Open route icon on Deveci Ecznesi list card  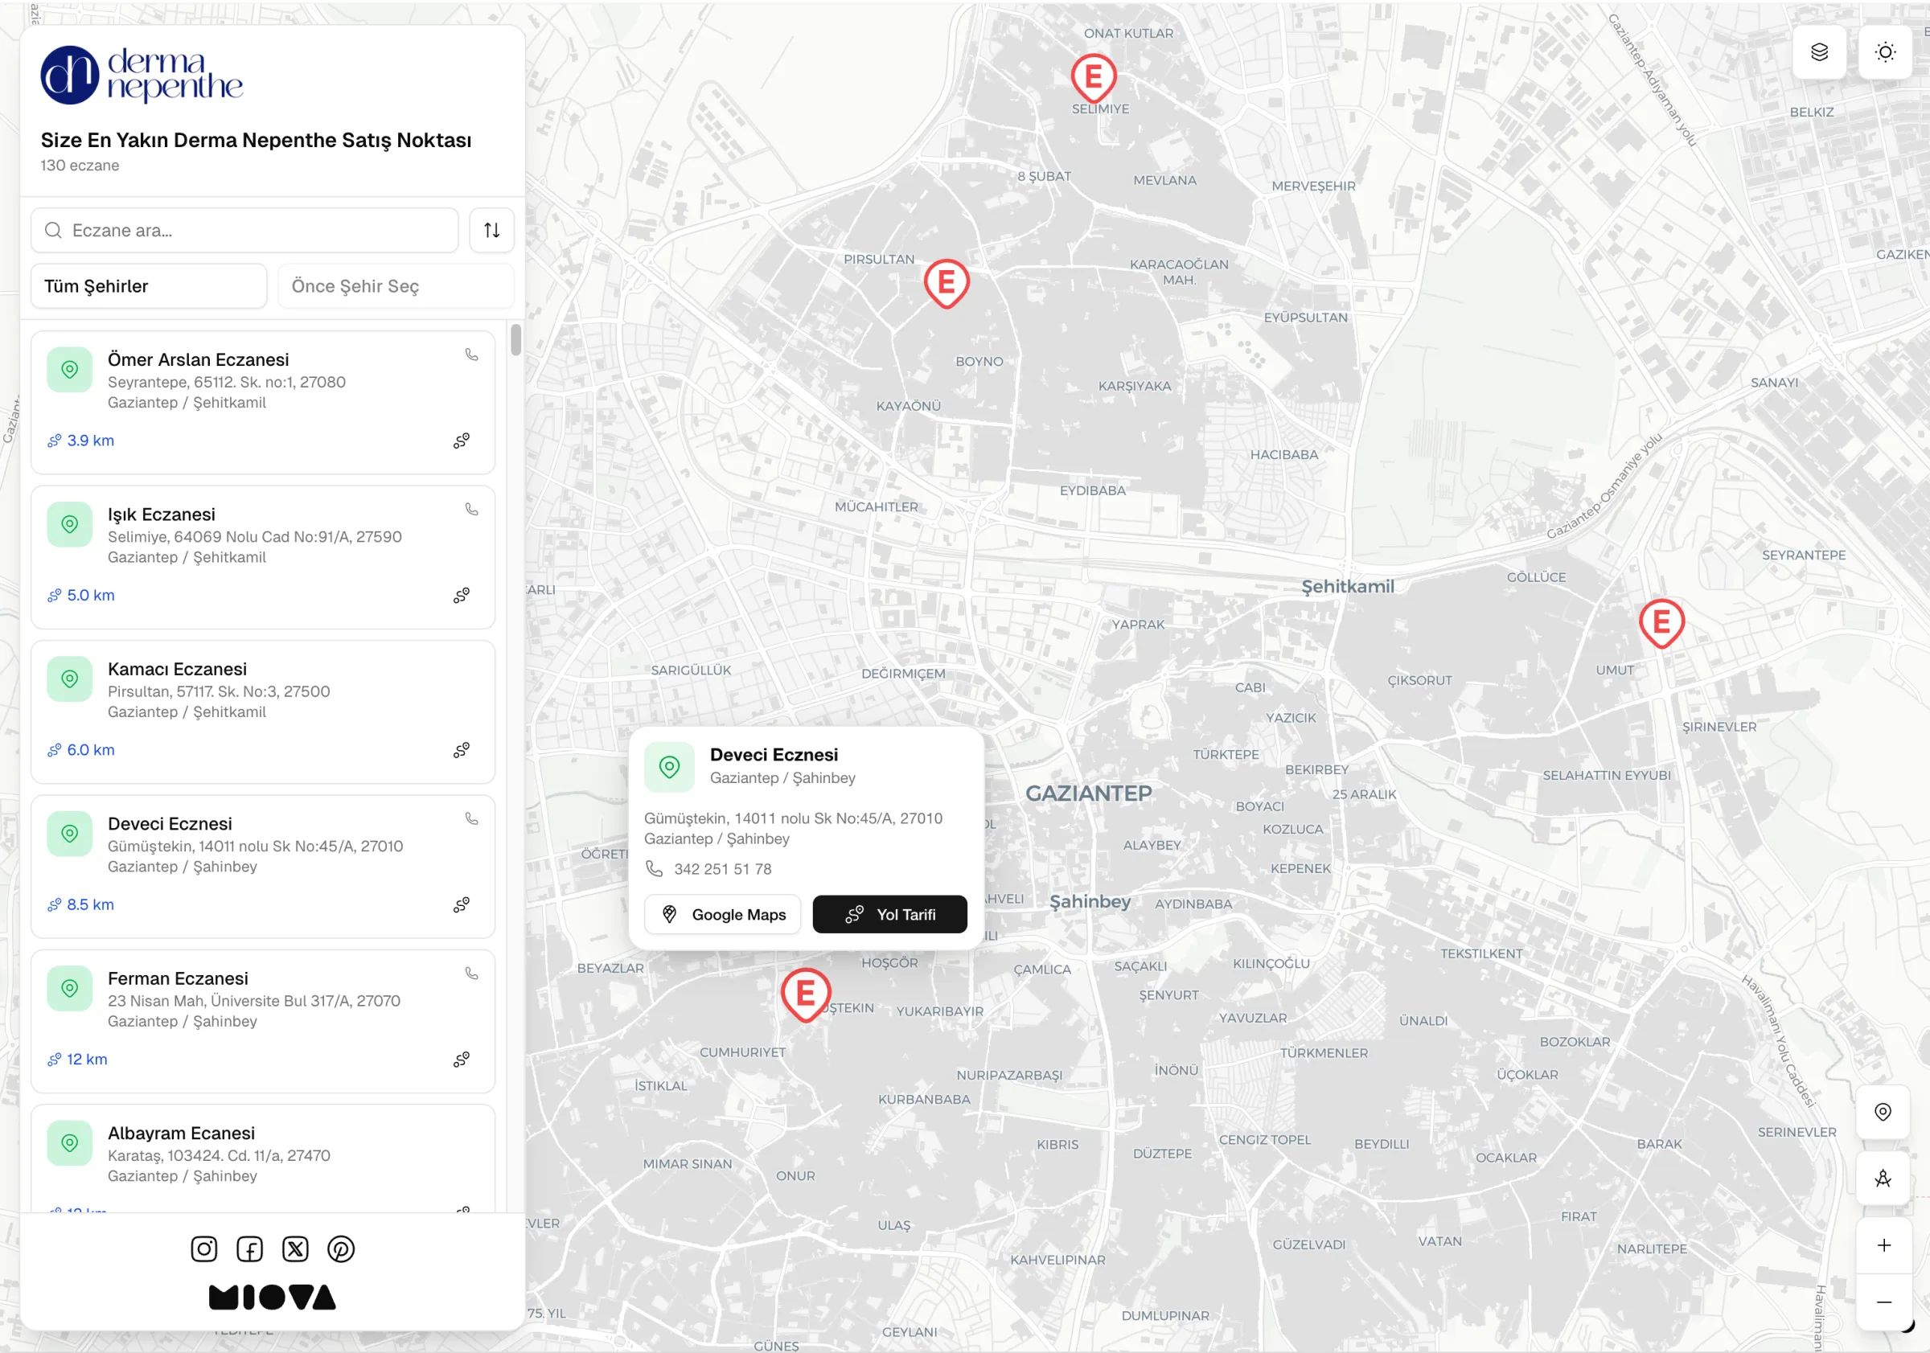pos(462,904)
